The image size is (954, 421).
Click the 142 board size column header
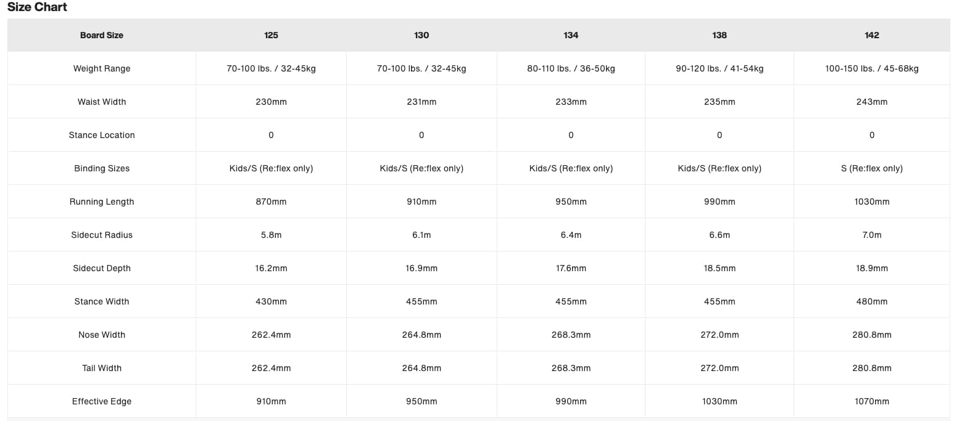[x=871, y=35]
